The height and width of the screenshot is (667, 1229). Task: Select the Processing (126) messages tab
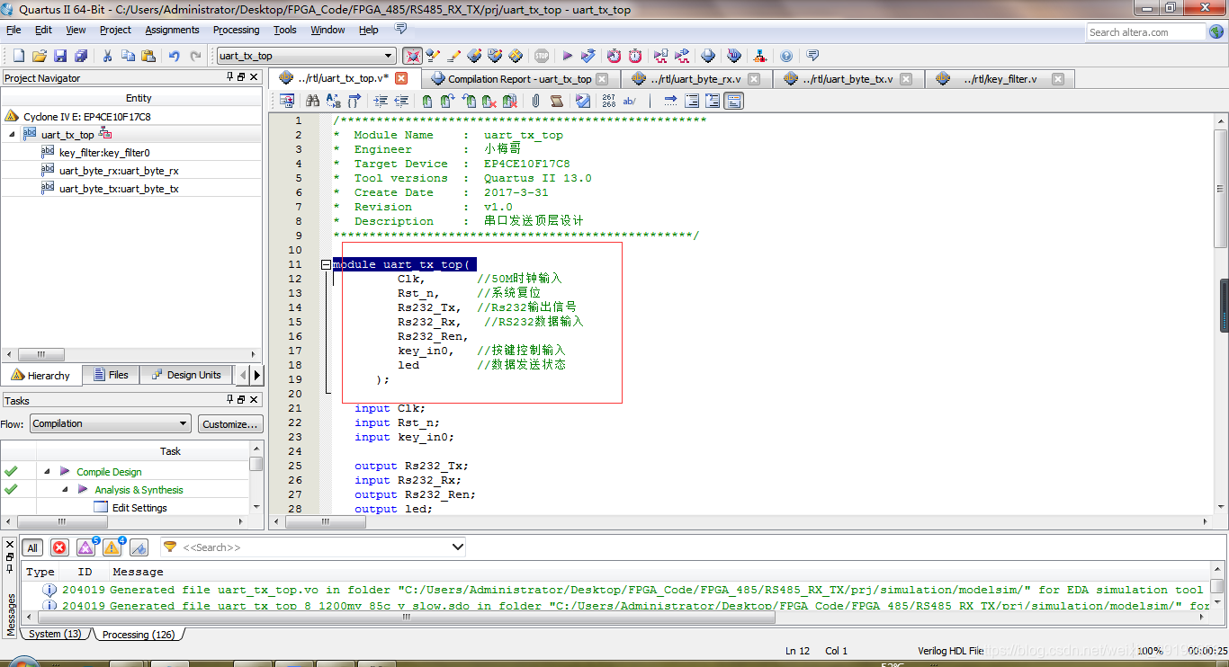tap(138, 634)
